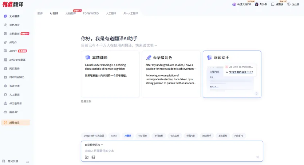Viewport: 304px width, 165px height.
Task: Select the 母语级润色 example card
Action: click(x=171, y=74)
